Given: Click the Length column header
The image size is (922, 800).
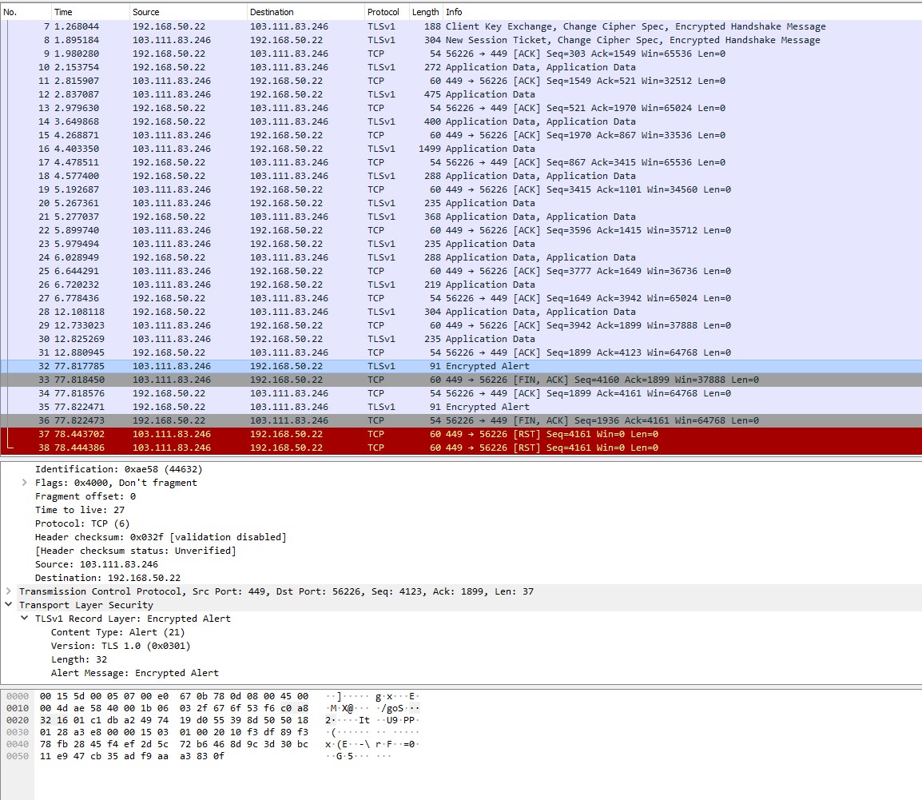Looking at the screenshot, I should click(x=425, y=12).
